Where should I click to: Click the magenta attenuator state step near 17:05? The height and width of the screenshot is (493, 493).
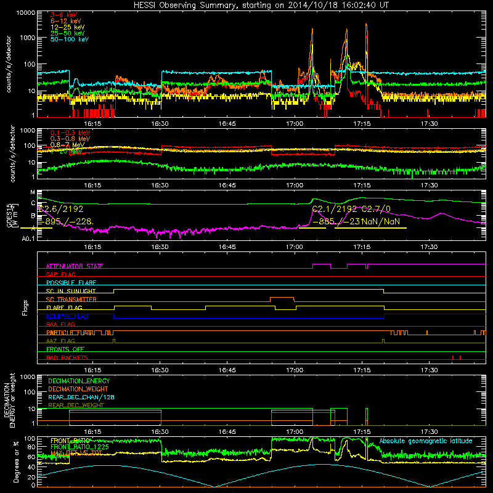(x=322, y=266)
